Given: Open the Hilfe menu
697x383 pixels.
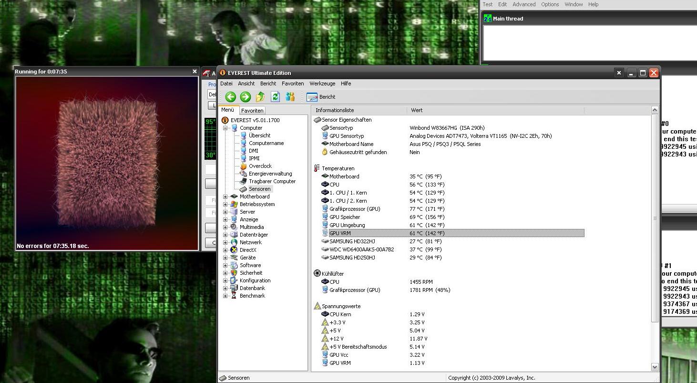Looking at the screenshot, I should 346,83.
